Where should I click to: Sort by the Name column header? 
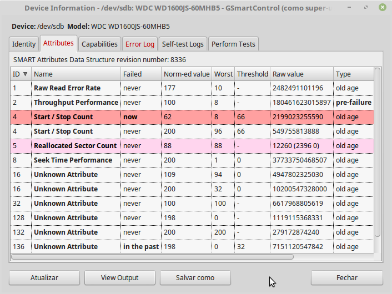(x=76, y=74)
